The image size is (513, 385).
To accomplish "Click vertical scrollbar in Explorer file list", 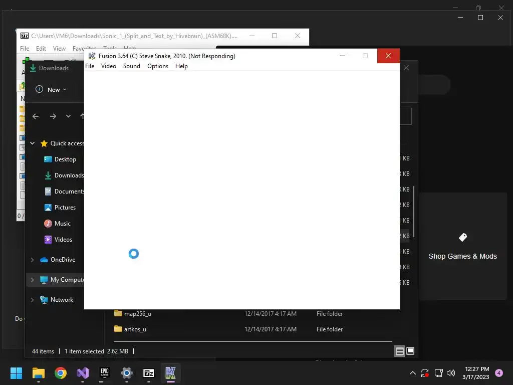I will [414, 211].
